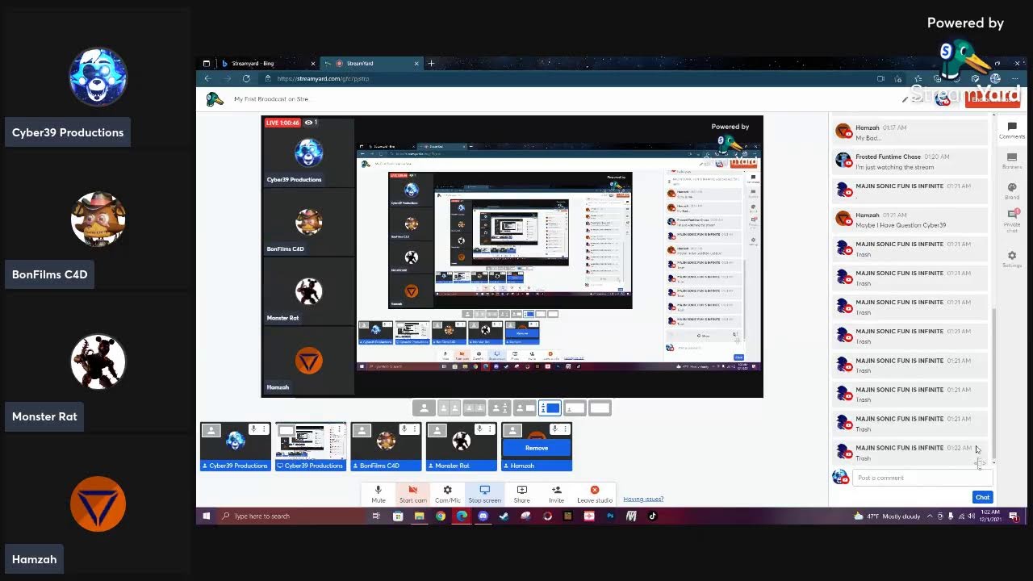The width and height of the screenshot is (1033, 581).
Task: Leave the studio
Action: [595, 494]
